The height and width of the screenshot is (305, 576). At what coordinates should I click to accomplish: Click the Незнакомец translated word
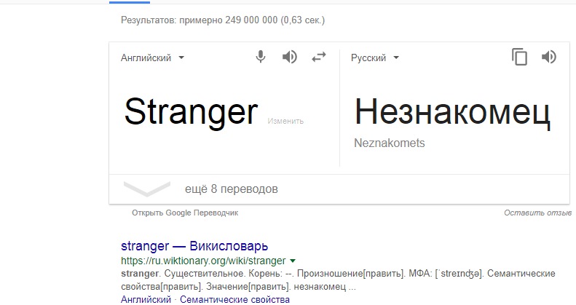pyautogui.click(x=452, y=112)
